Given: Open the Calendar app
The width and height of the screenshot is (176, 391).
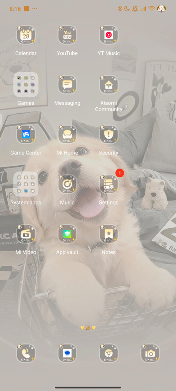Looking at the screenshot, I should tap(26, 35).
